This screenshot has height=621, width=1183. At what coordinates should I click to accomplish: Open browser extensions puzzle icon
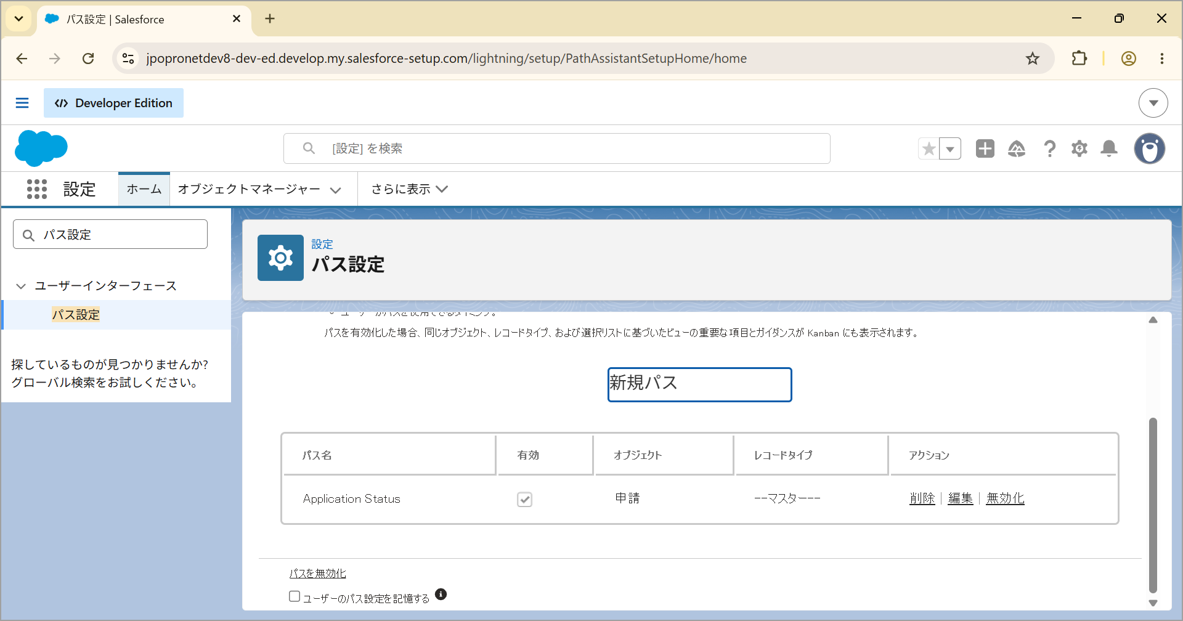pos(1079,59)
